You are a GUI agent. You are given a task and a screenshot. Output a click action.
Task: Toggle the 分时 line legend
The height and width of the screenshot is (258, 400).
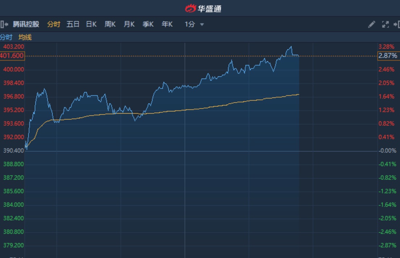pos(6,37)
